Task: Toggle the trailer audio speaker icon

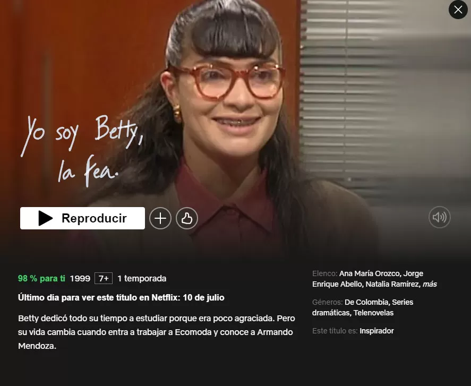Action: click(440, 217)
